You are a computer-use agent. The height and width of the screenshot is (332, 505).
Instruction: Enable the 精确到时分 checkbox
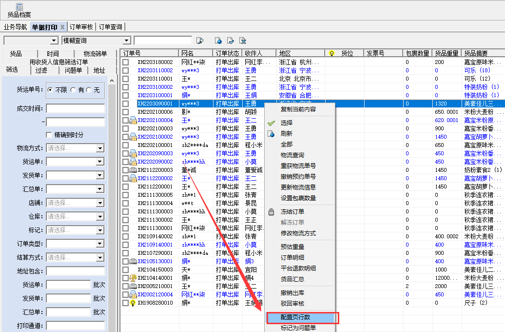[49, 135]
